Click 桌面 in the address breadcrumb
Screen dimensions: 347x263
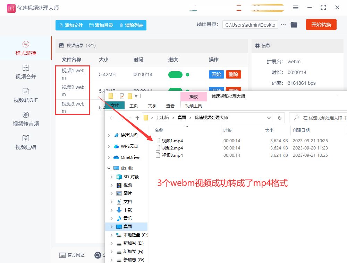[x=182, y=118]
